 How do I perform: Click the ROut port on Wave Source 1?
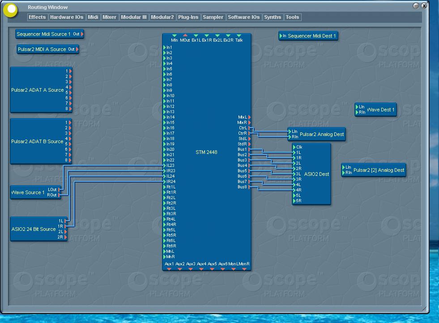tap(59, 195)
